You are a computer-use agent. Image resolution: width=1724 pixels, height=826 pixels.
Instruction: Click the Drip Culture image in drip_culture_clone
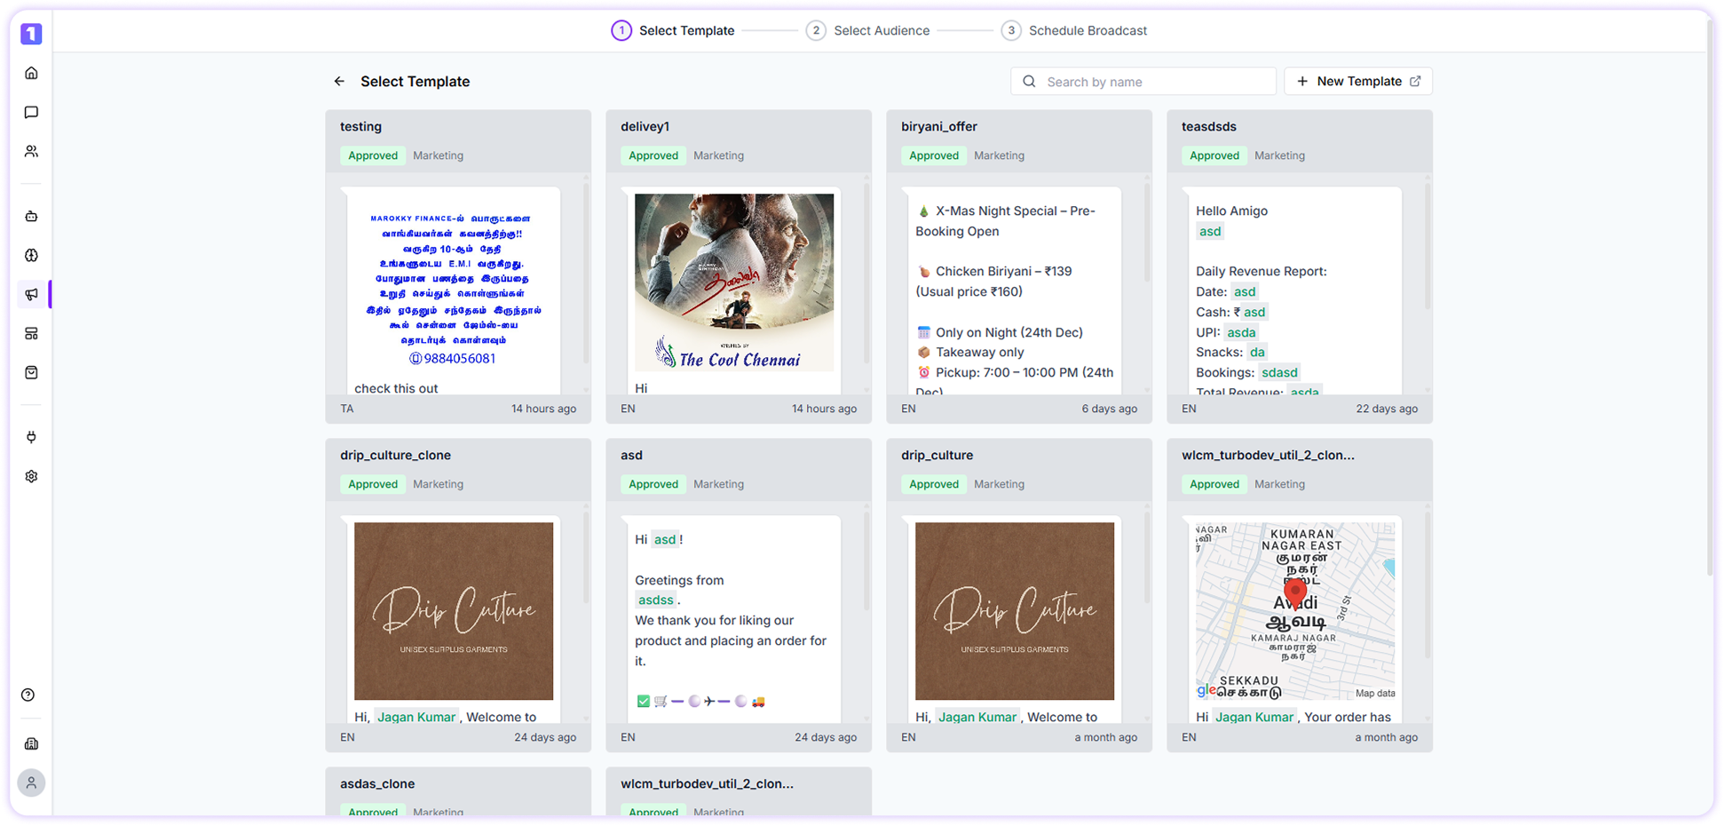pos(454,611)
